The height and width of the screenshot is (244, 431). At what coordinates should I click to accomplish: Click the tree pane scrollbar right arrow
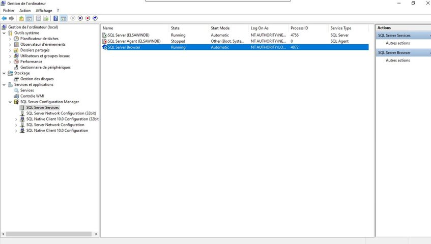96,234
